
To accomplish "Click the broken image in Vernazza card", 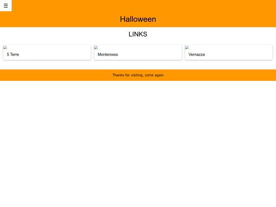I will (x=187, y=48).
